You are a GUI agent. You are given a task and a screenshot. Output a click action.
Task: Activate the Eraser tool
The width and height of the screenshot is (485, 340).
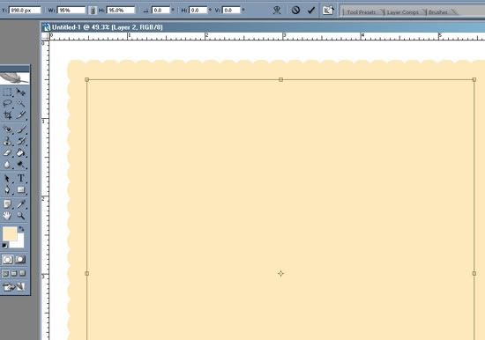(7, 153)
